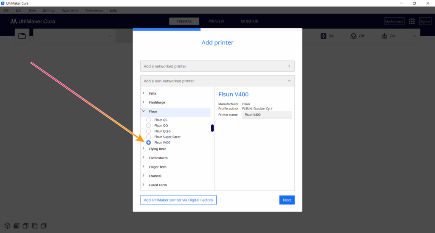Open file folder icon in Cura toolbar

pos(22,36)
